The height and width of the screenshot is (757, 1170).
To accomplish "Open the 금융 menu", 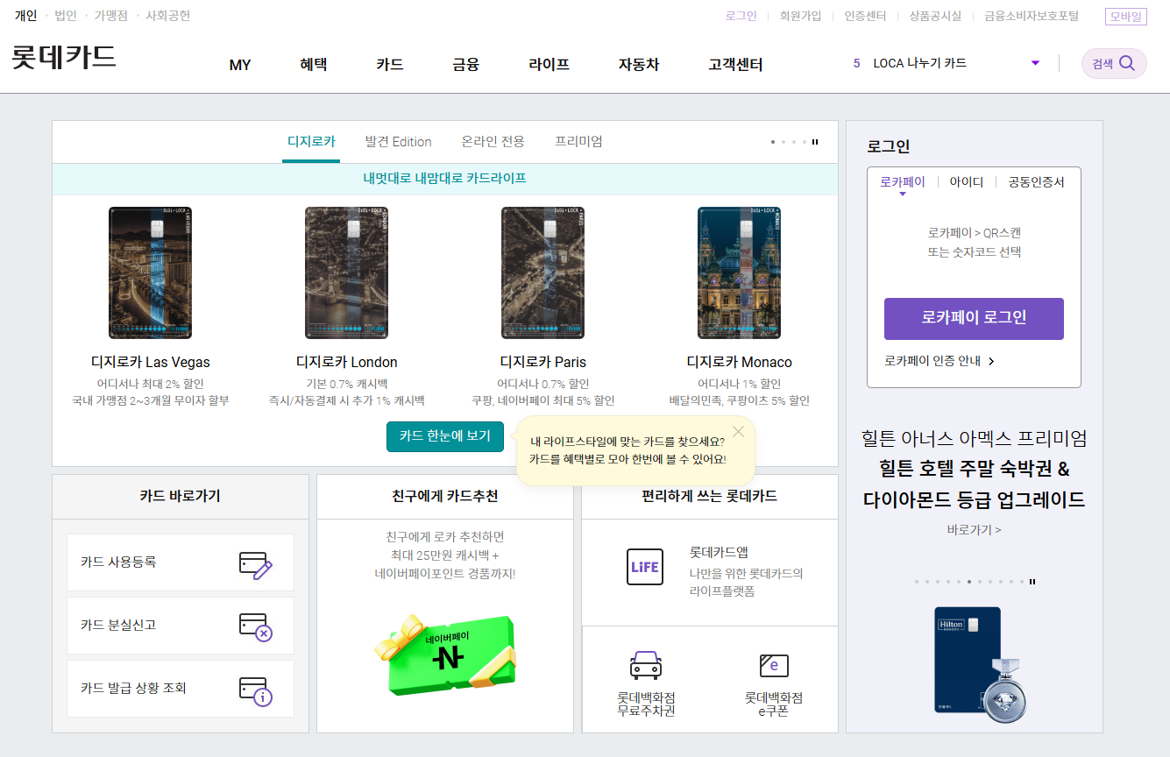I will pyautogui.click(x=466, y=64).
